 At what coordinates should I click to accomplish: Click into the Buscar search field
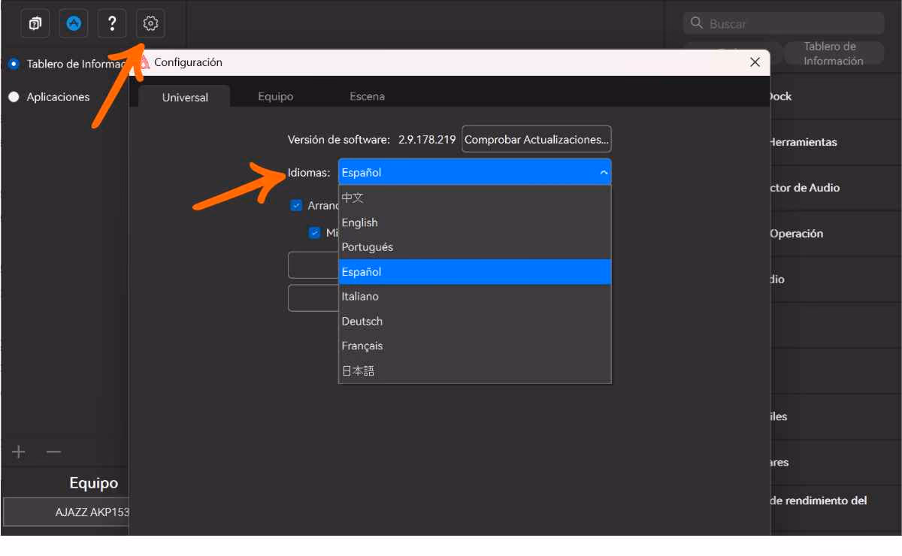(784, 23)
